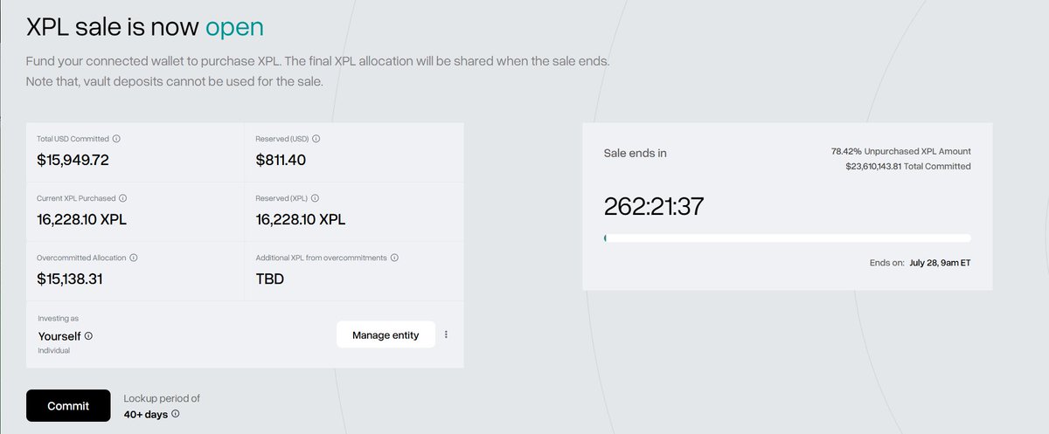Click info icon next to Overcommitted Allocation
1049x434 pixels.
tap(134, 258)
